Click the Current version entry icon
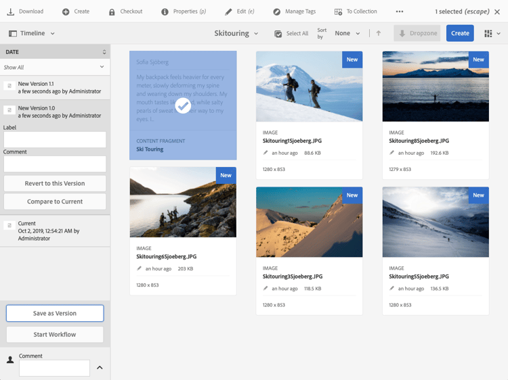 point(9,225)
